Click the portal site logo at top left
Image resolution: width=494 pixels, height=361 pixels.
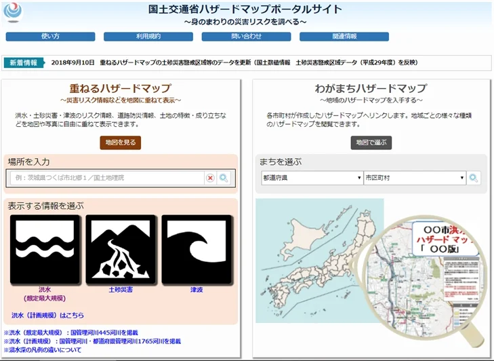pyautogui.click(x=12, y=12)
